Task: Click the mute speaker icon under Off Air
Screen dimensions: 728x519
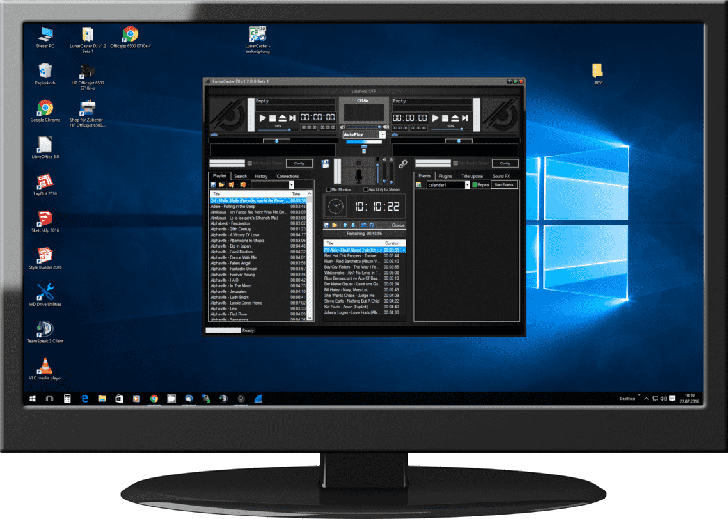Action: 343,127
